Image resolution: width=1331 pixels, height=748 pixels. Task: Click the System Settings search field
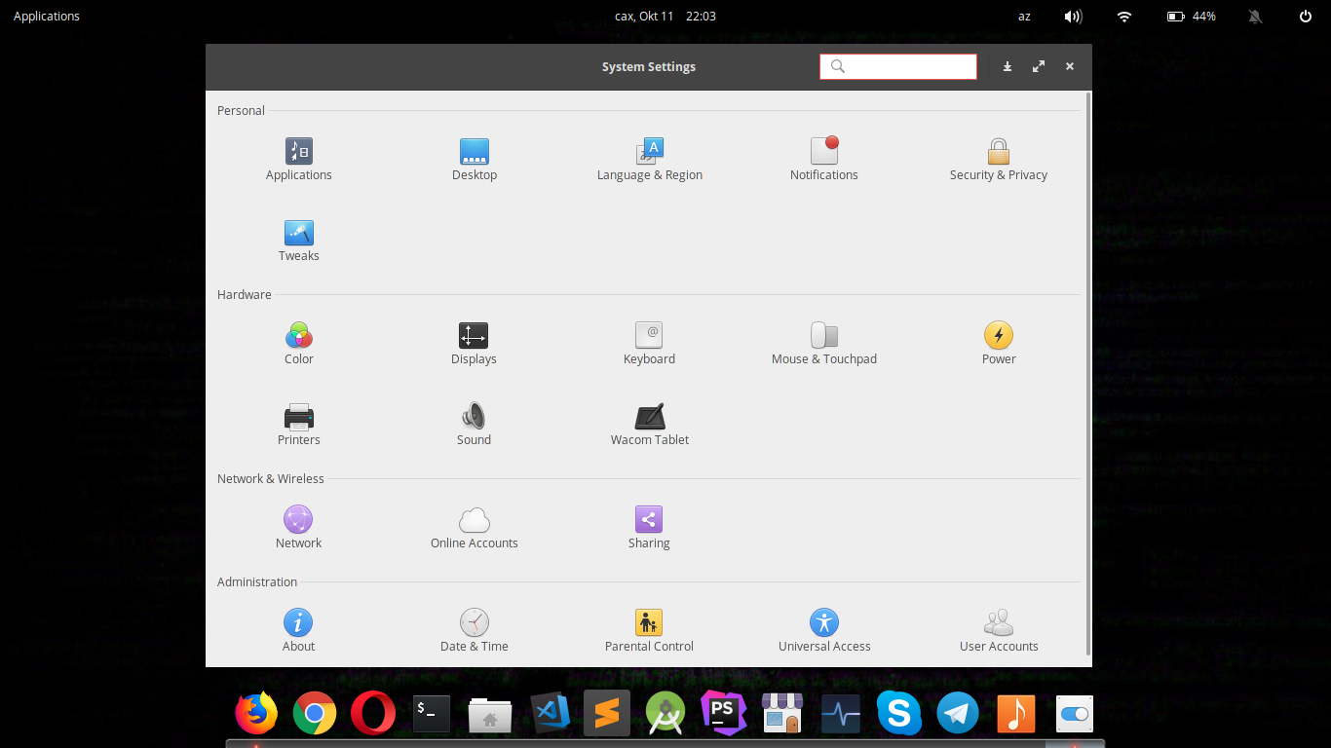898,66
